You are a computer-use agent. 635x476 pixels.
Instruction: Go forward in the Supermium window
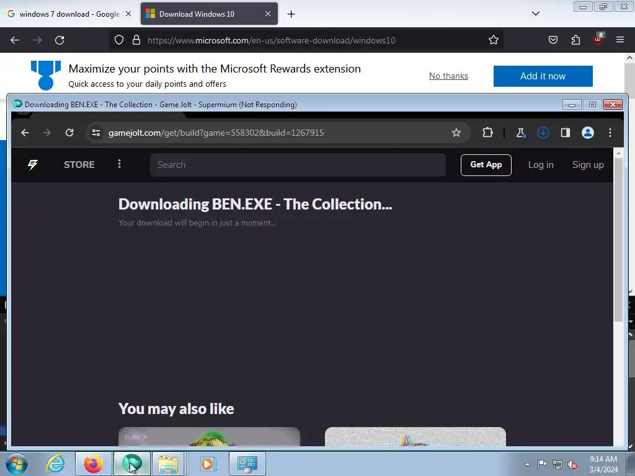pos(47,133)
